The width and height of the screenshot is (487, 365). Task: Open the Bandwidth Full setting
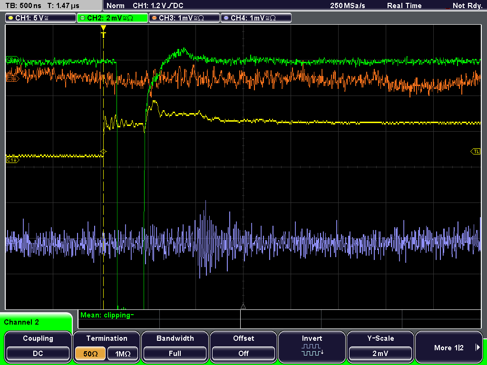click(x=175, y=346)
